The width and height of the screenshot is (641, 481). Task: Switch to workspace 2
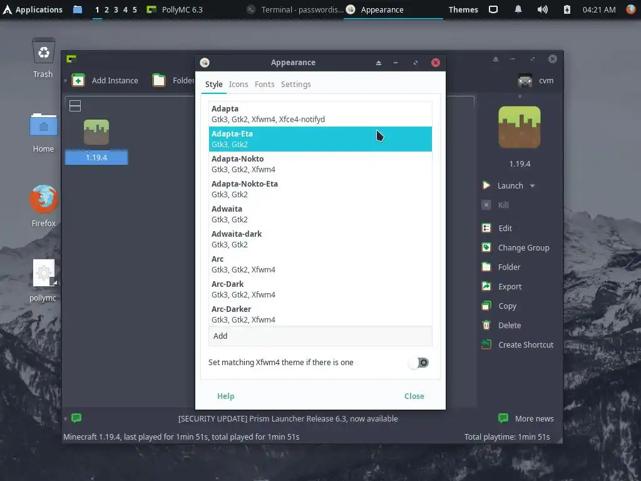click(x=106, y=9)
